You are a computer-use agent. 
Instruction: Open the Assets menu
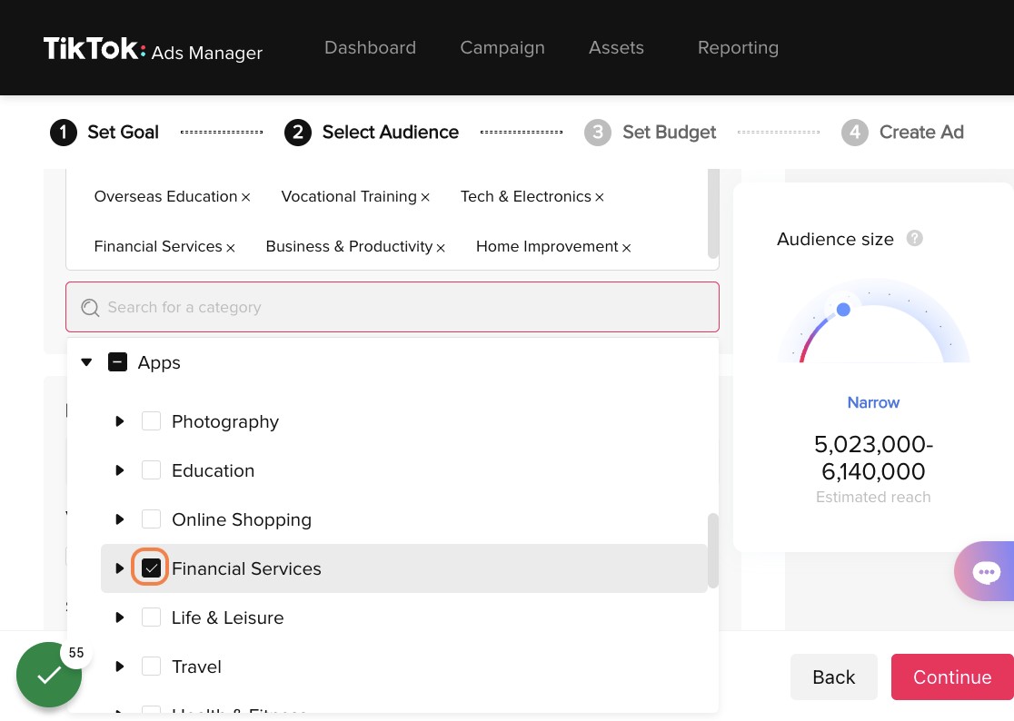616,48
